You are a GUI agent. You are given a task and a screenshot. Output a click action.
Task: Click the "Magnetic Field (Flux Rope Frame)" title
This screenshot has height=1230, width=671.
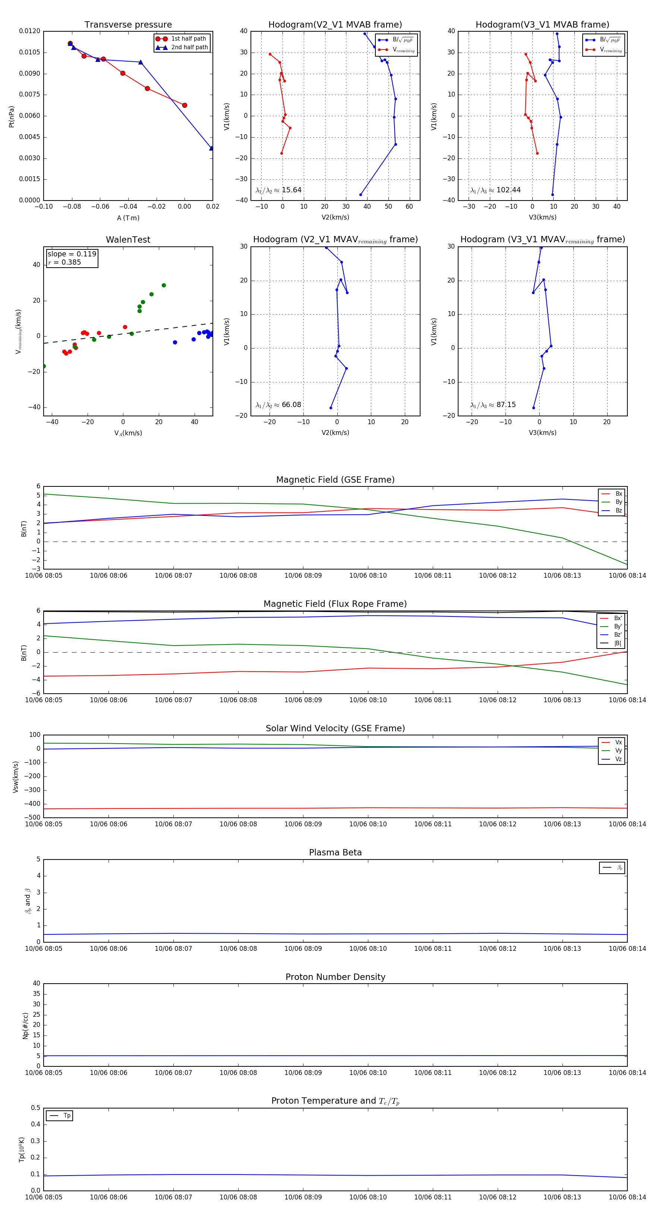tap(335, 604)
